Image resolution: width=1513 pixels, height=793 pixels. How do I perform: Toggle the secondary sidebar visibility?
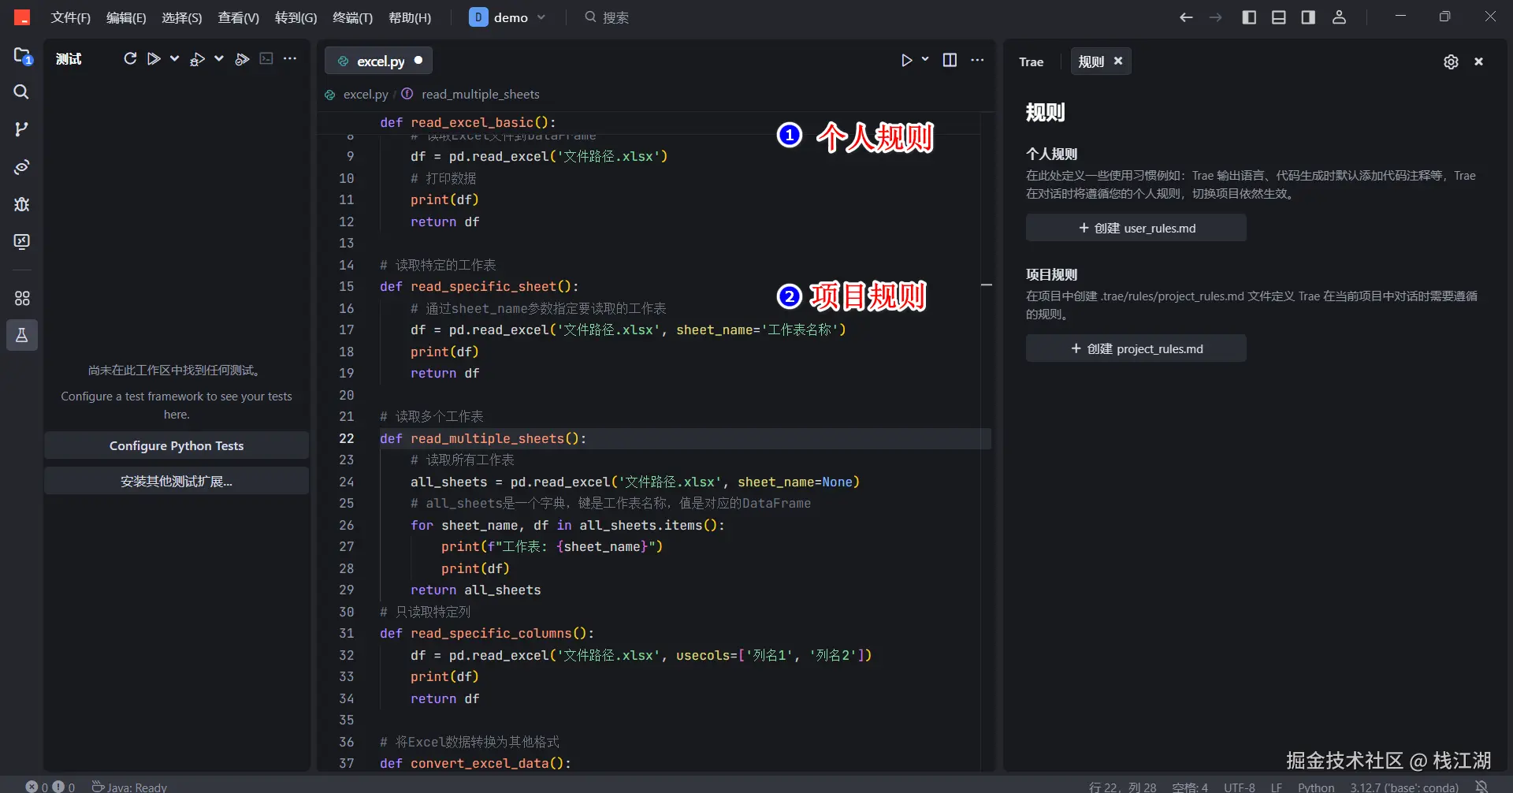click(1308, 17)
